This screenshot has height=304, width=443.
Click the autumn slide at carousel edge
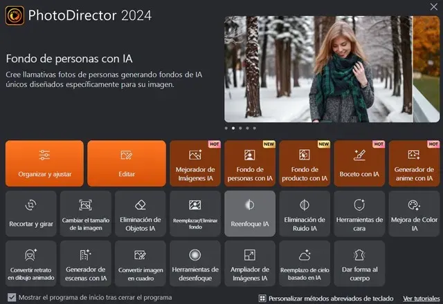[426, 69]
